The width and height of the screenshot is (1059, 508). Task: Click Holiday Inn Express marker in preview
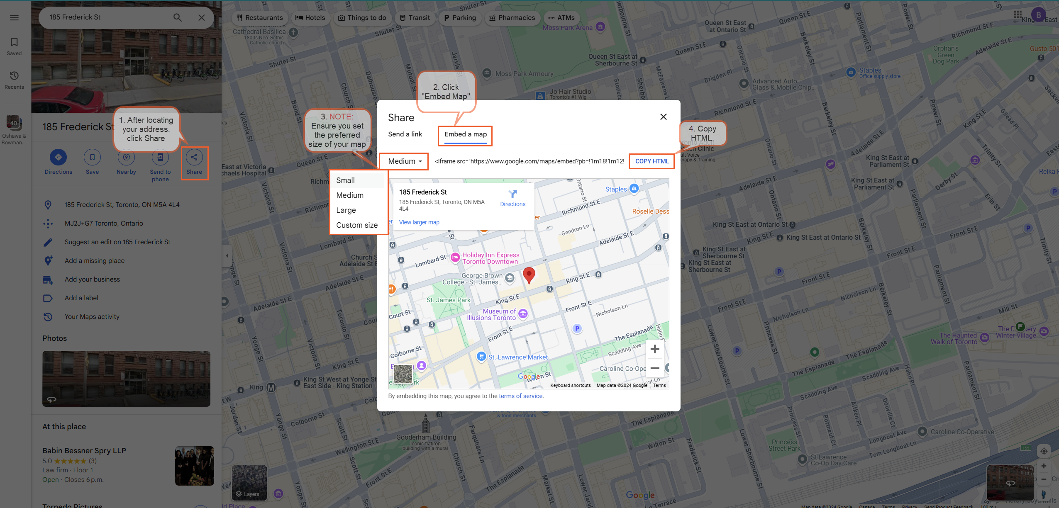[x=455, y=258]
